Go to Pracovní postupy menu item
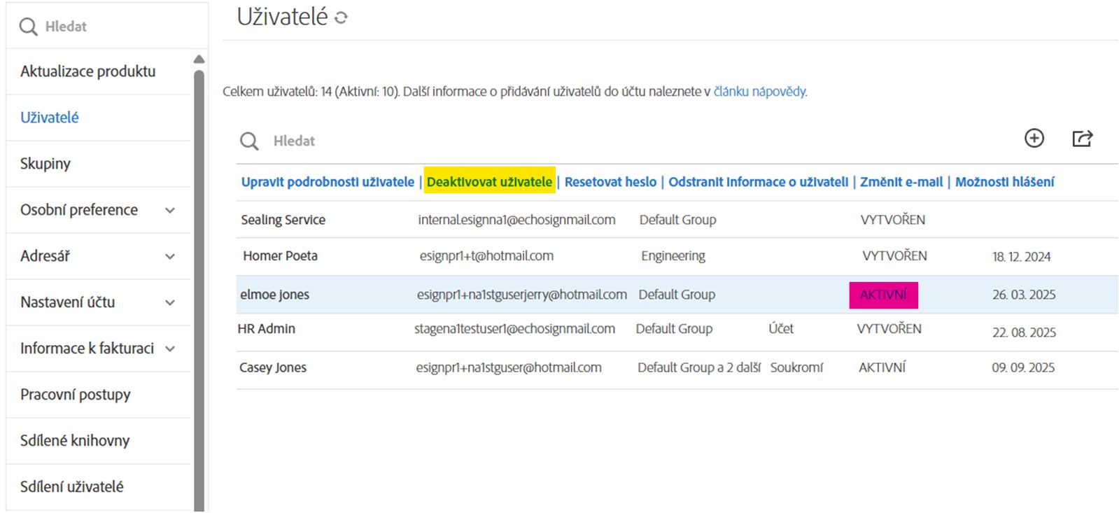This screenshot has width=1119, height=513. [x=76, y=395]
